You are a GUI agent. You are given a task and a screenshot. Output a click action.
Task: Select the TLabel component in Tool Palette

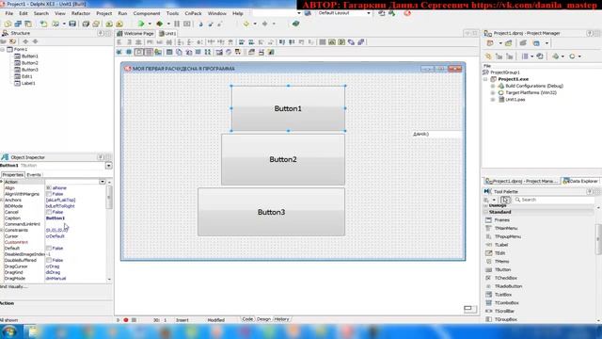(x=501, y=245)
